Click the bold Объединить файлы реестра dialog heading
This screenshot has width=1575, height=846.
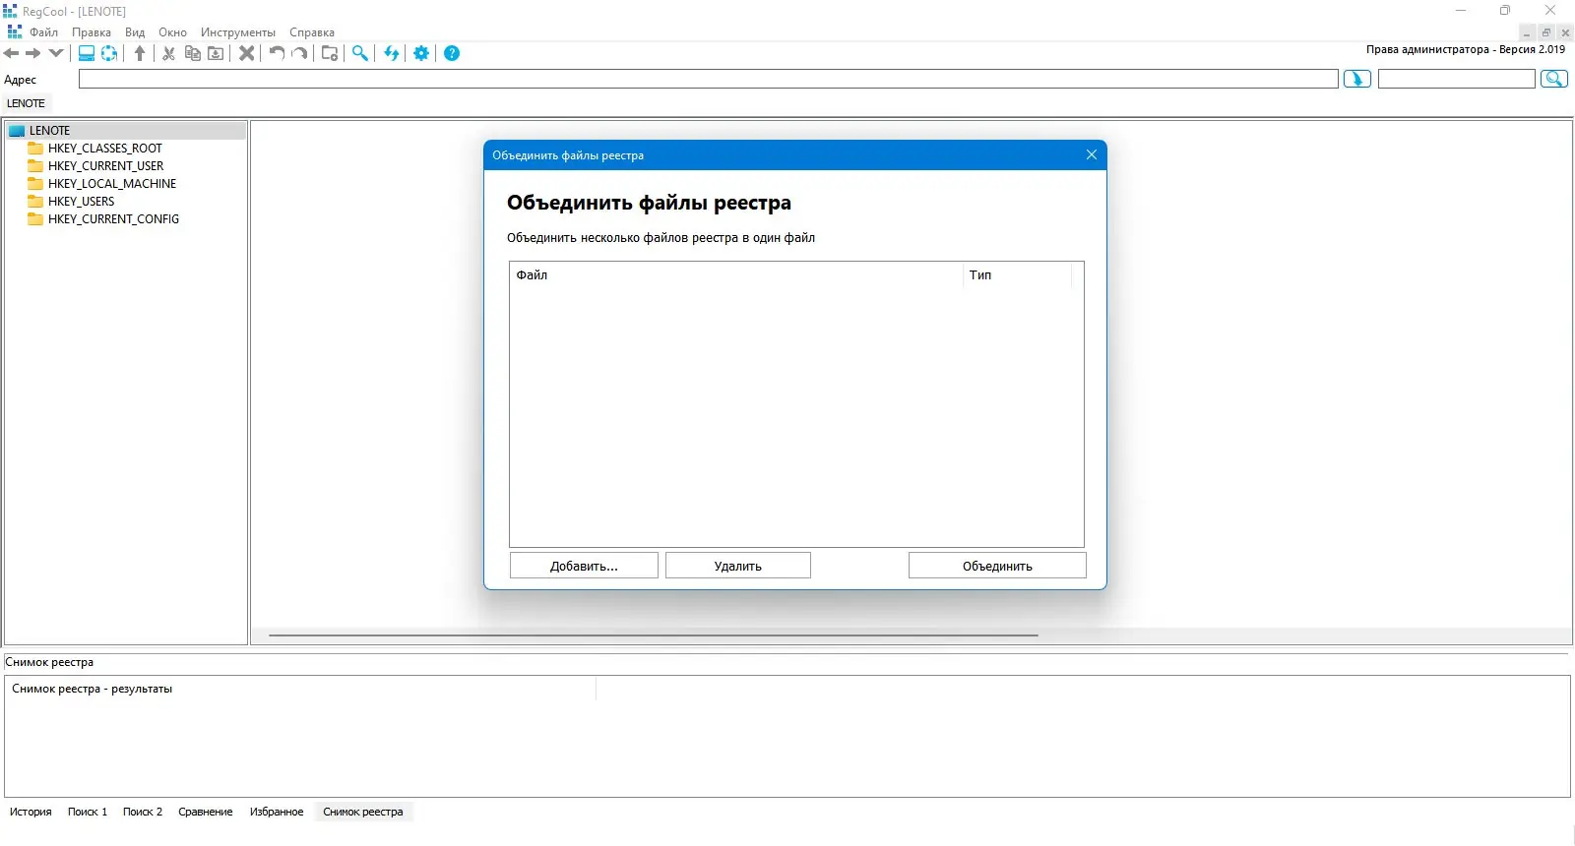click(x=649, y=203)
